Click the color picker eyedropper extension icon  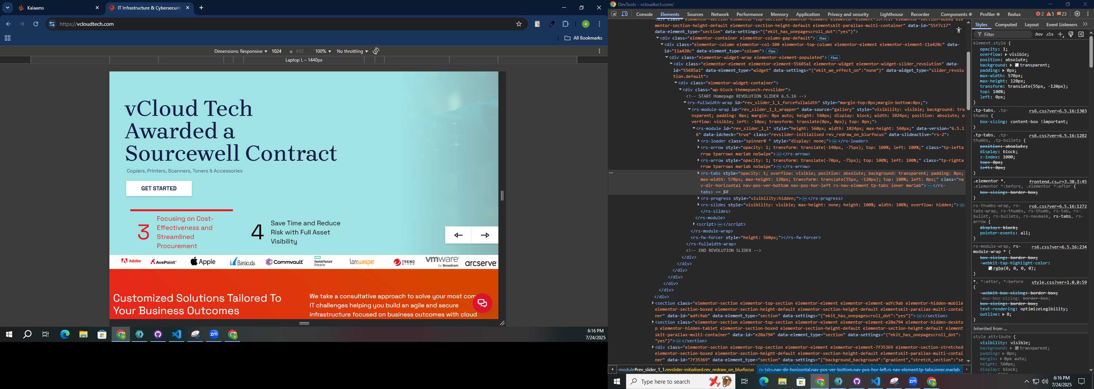[x=552, y=24]
